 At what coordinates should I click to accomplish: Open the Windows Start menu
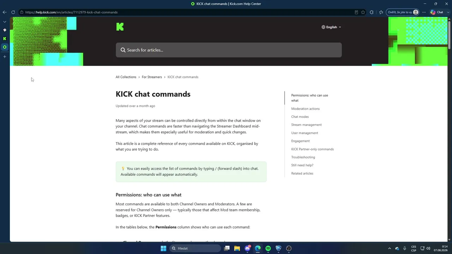163,248
